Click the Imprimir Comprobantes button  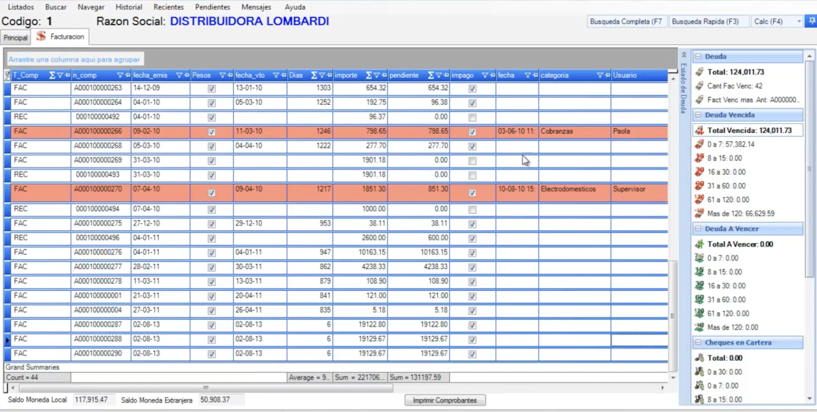coord(445,400)
